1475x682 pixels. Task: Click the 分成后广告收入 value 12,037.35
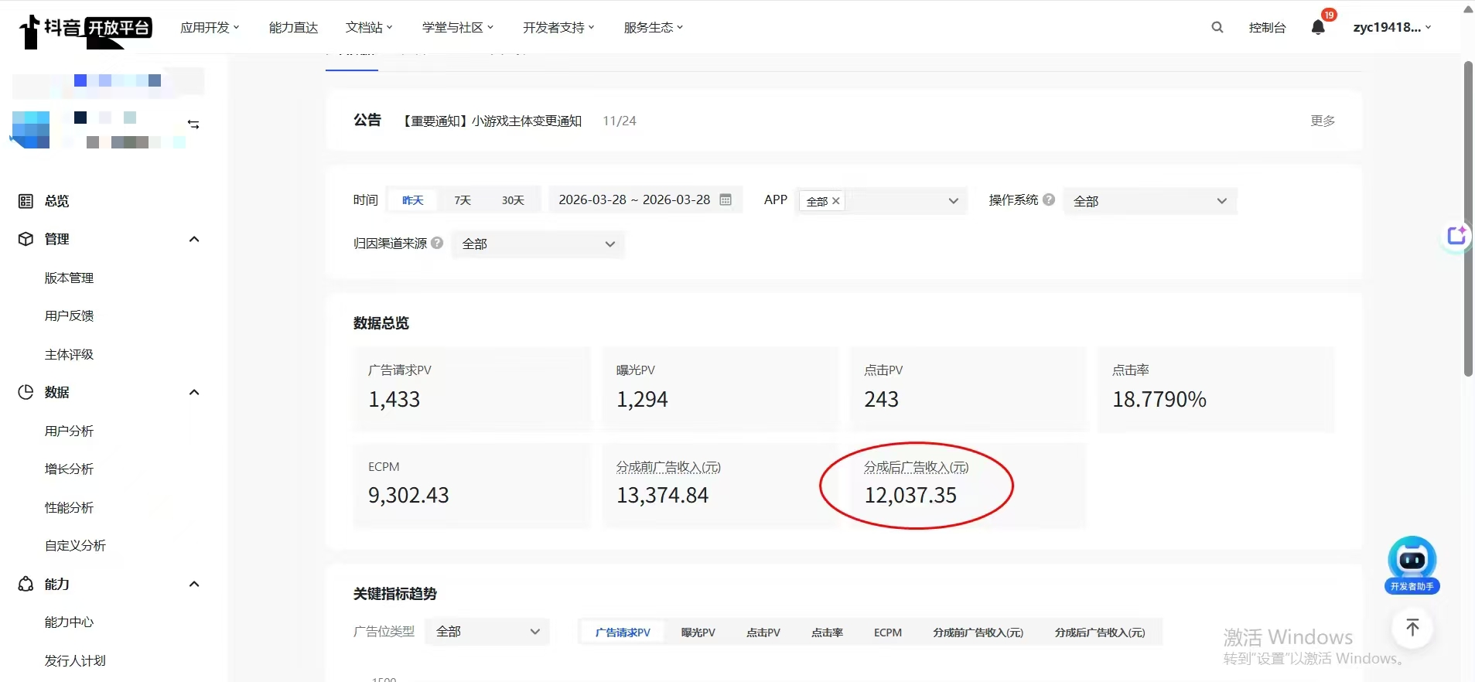click(x=910, y=495)
